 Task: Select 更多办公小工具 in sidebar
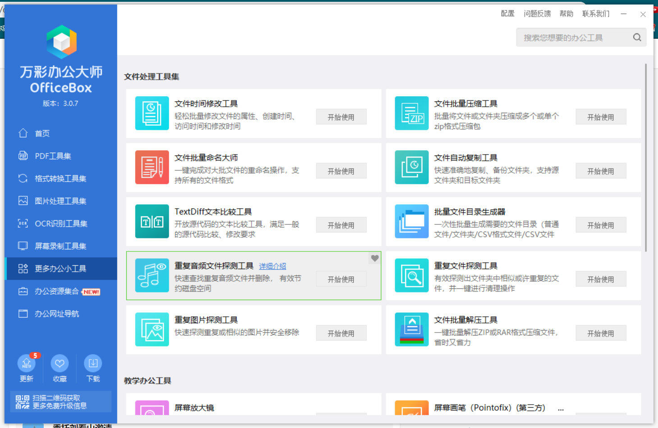[61, 269]
